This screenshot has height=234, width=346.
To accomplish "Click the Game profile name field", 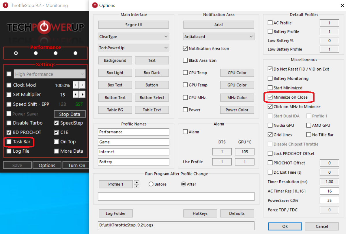I will [x=134, y=142].
